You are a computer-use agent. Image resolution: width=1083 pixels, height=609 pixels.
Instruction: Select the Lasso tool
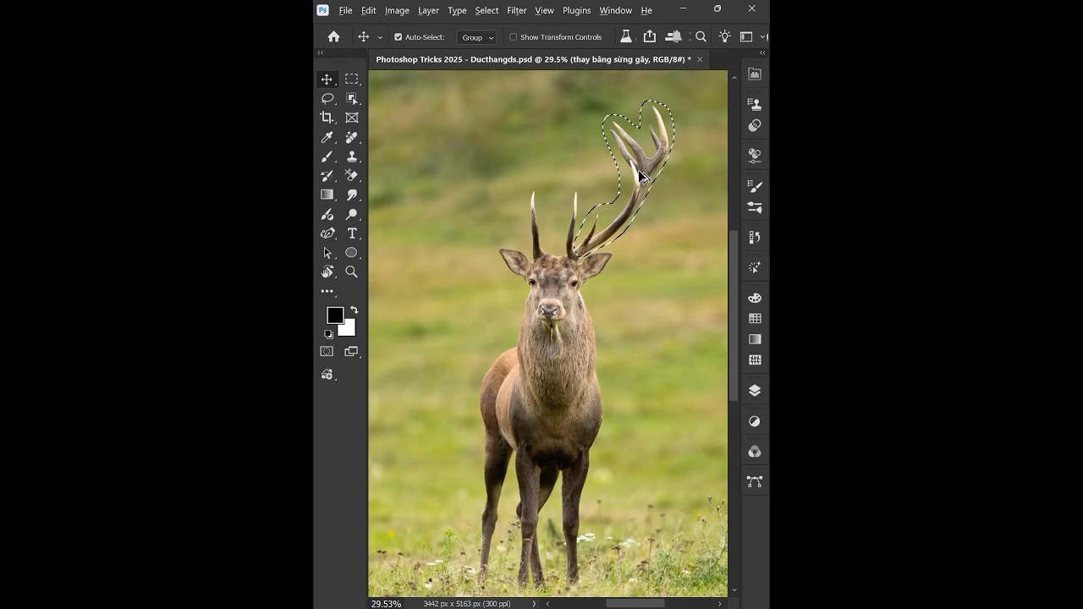327,98
